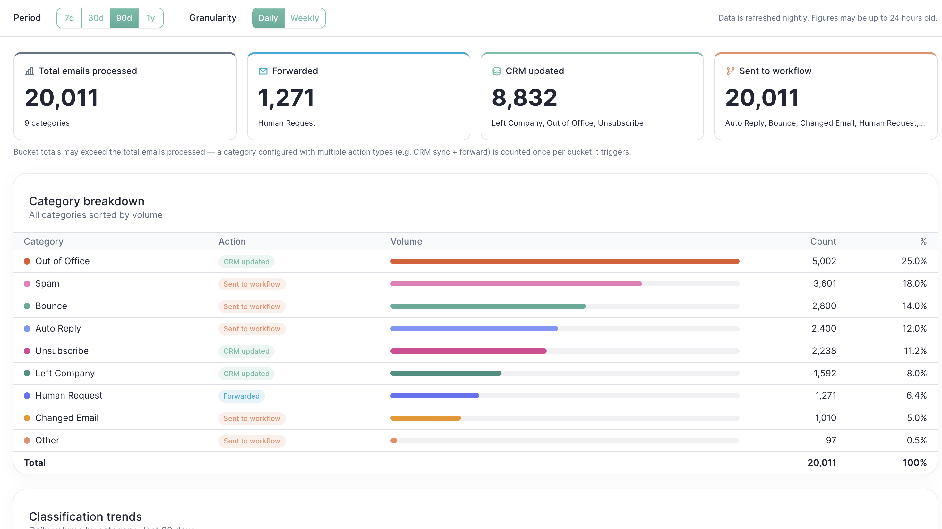Click the Unsubscribe color dot

[27, 351]
